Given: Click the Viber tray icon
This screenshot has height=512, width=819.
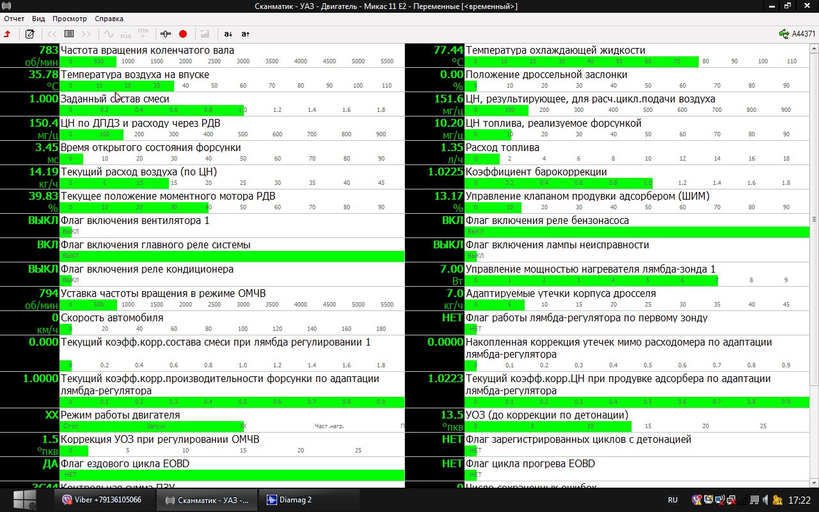Looking at the screenshot, I should [x=697, y=500].
